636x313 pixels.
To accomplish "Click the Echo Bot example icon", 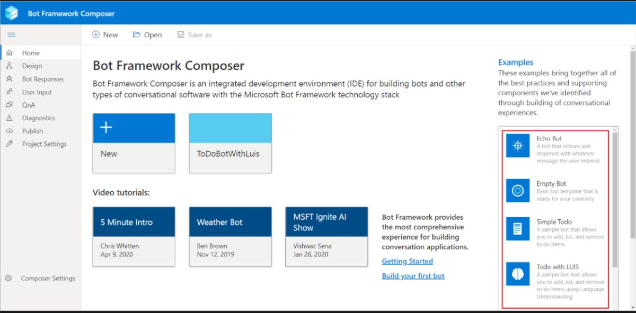I will 518,145.
